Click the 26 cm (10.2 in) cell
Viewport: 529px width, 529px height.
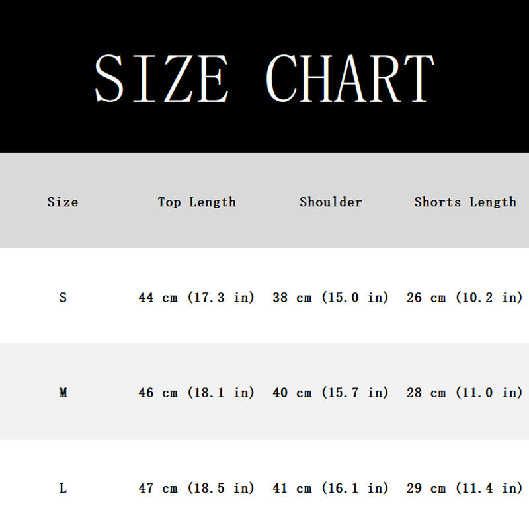(x=465, y=298)
